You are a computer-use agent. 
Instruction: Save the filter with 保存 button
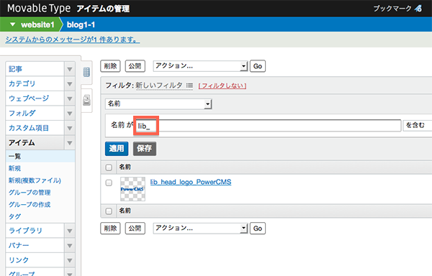click(x=145, y=149)
